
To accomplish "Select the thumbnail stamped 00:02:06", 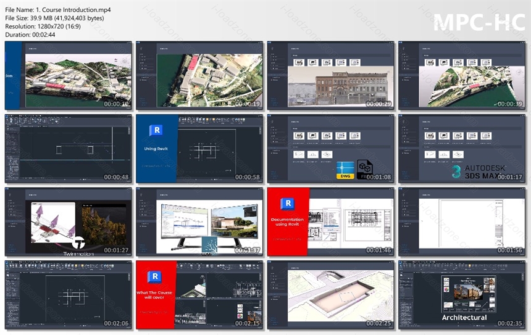I will pyautogui.click(x=69, y=295).
